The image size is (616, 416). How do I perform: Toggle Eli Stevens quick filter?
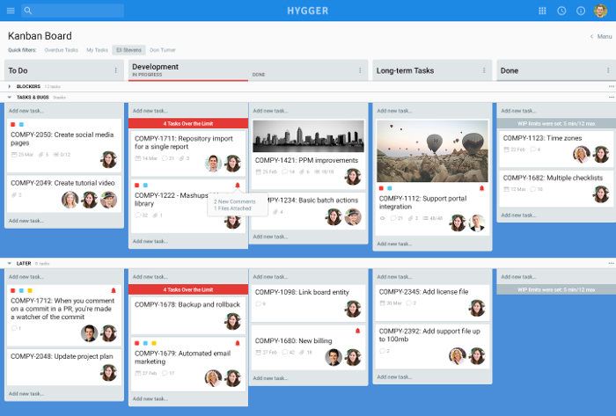point(128,50)
